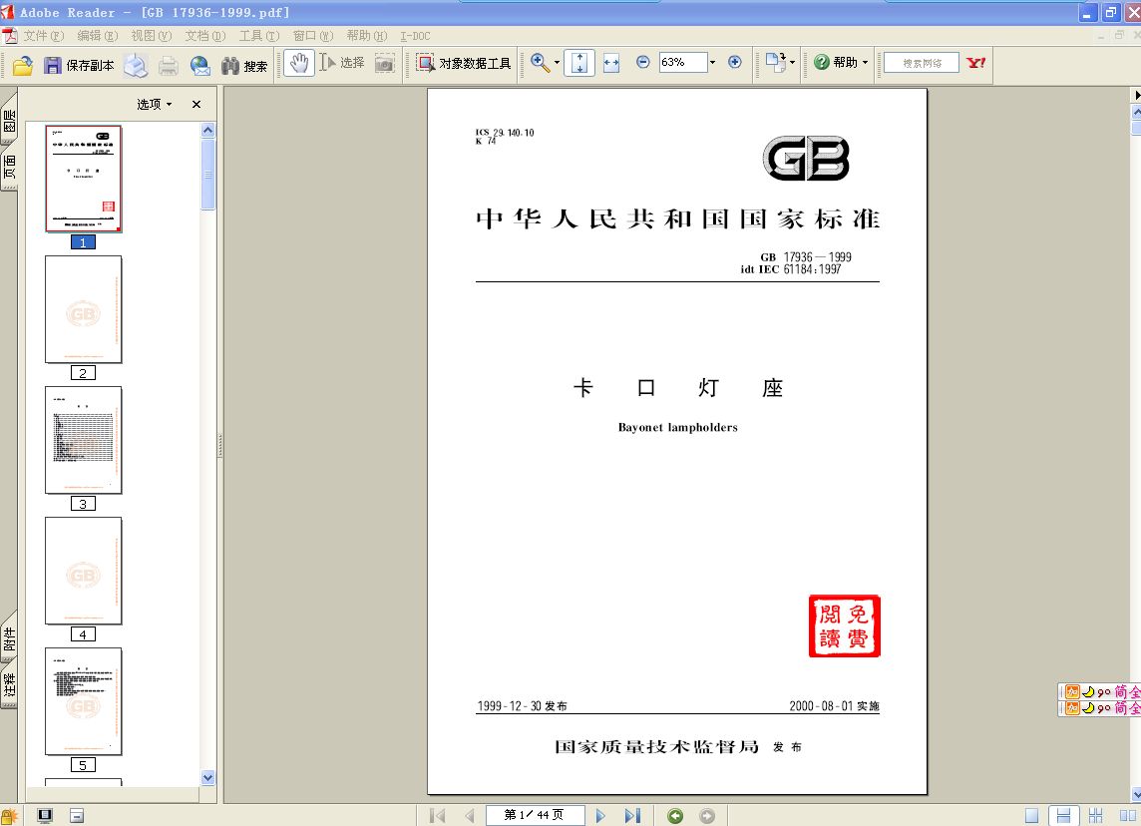Expand the zoom tool dropdown arrow

(x=558, y=63)
